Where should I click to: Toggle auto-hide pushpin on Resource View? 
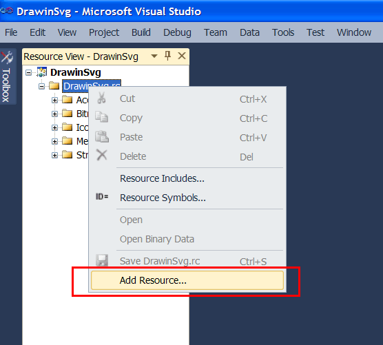[x=167, y=56]
